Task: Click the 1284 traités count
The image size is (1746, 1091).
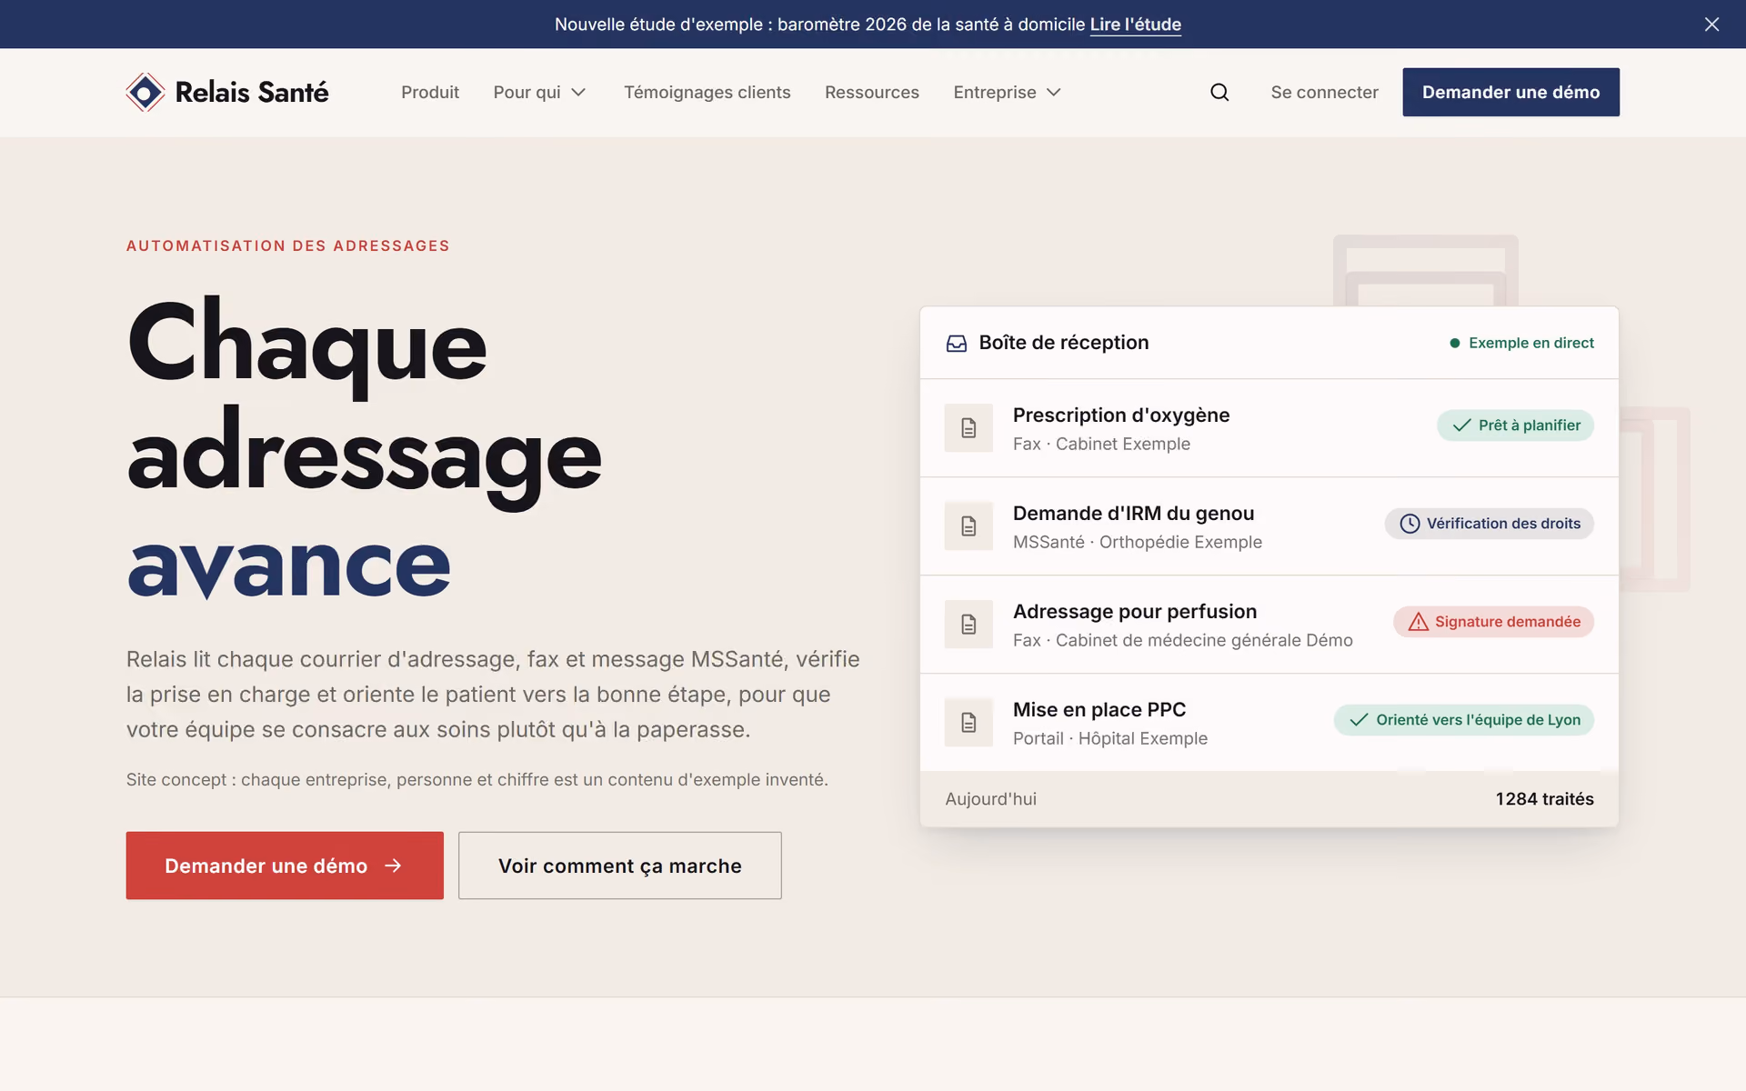Action: 1544,799
